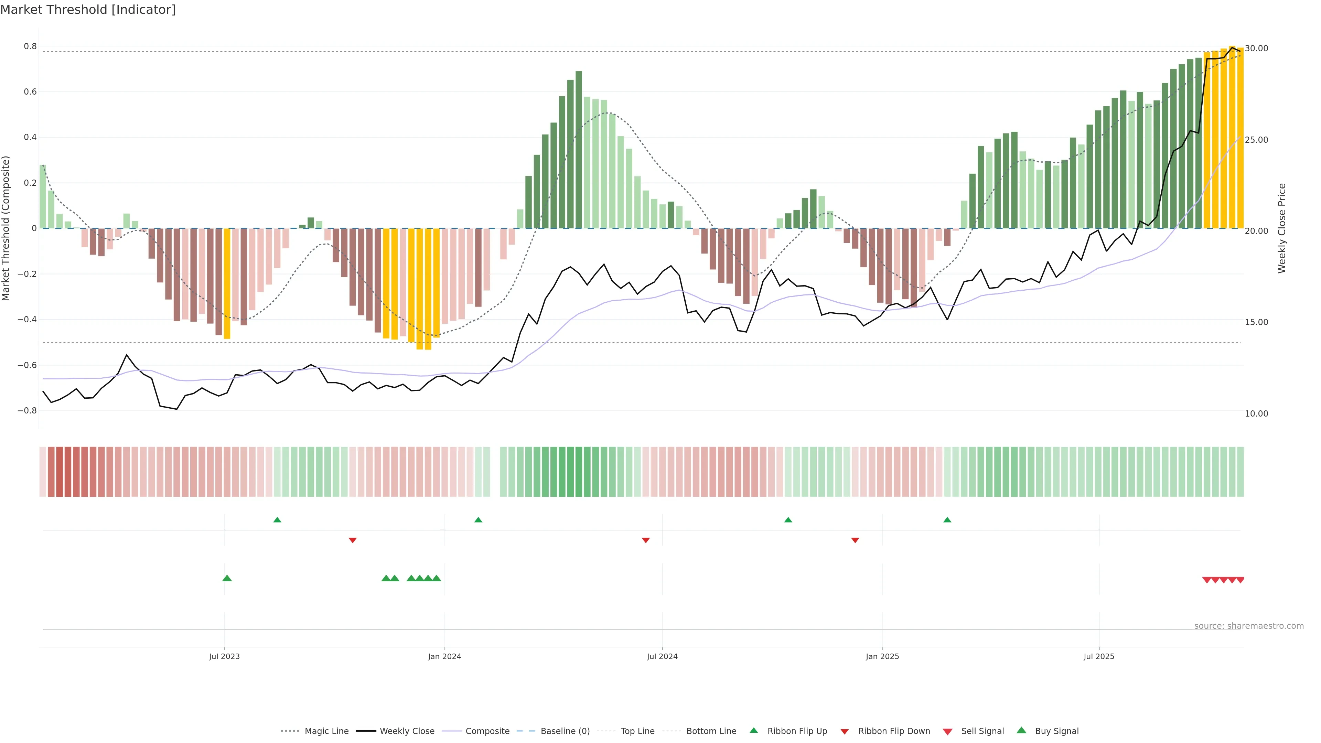The height and width of the screenshot is (743, 1321).
Task: Click the first green ribbon flip up marker
Action: [277, 520]
